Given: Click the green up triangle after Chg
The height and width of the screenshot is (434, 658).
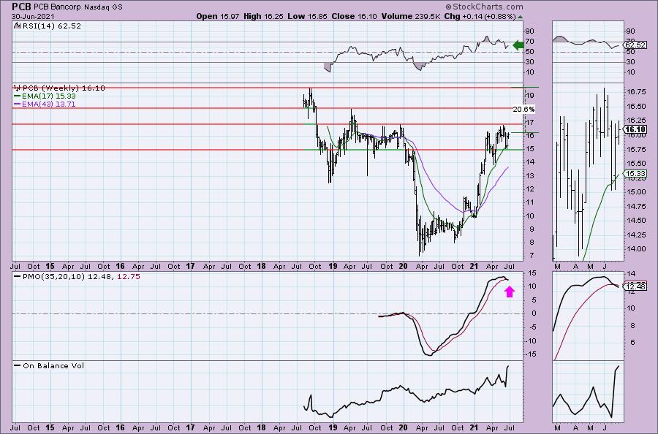Looking at the screenshot, I should click(521, 17).
